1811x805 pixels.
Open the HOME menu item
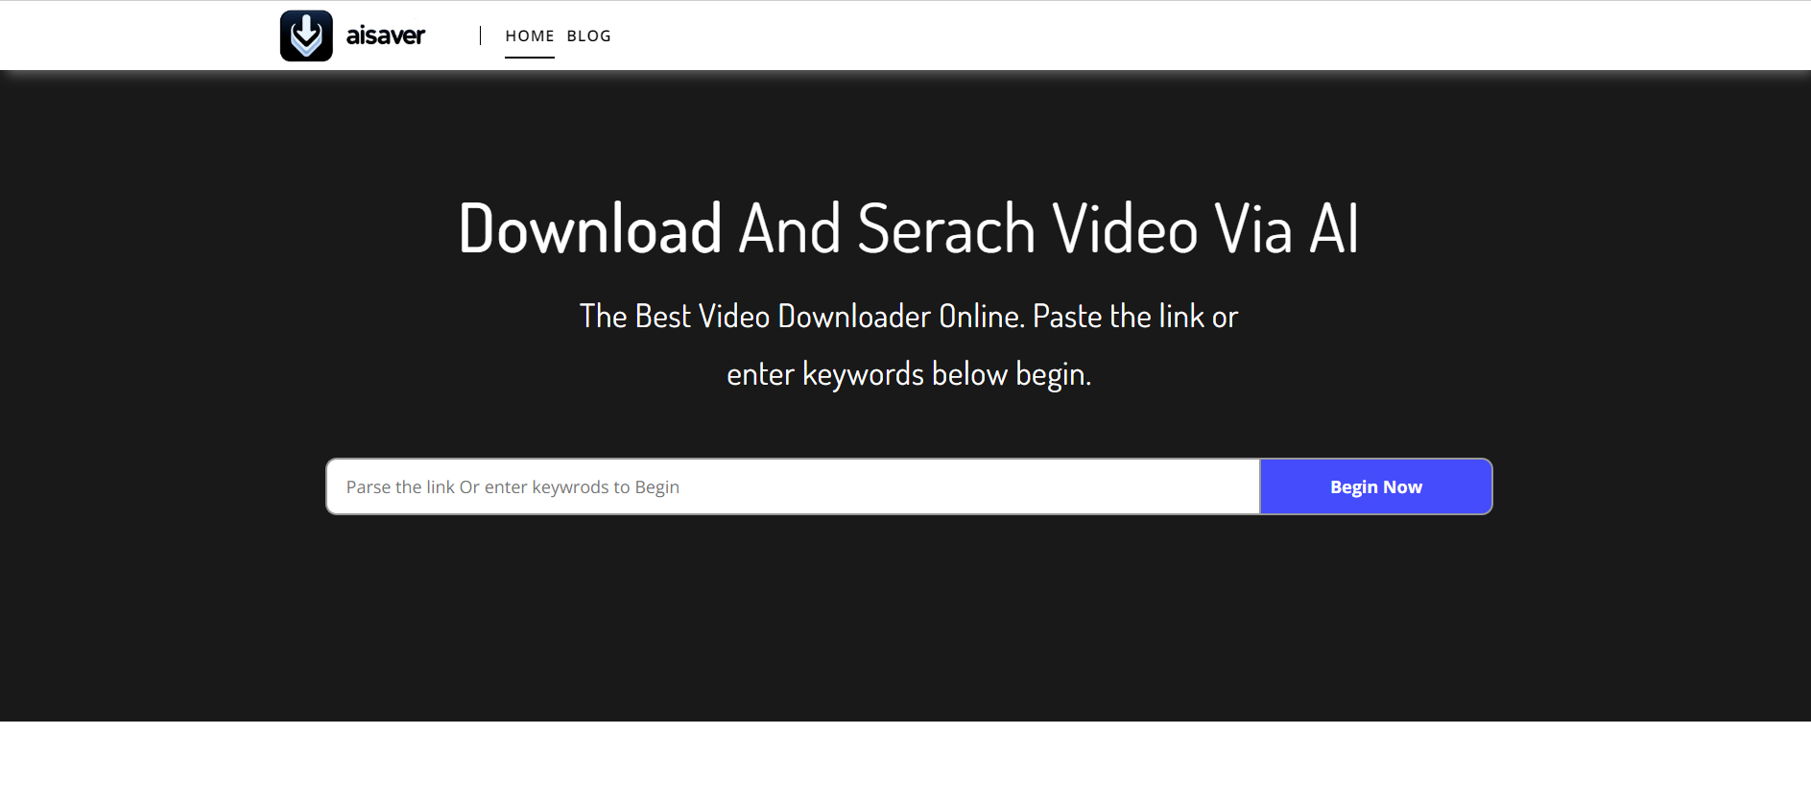(x=530, y=36)
